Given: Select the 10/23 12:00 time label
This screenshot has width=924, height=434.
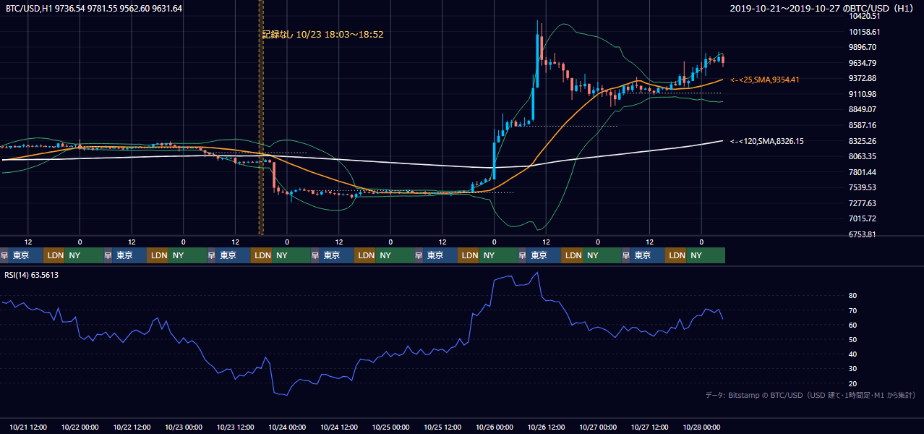Looking at the screenshot, I should 235,427.
